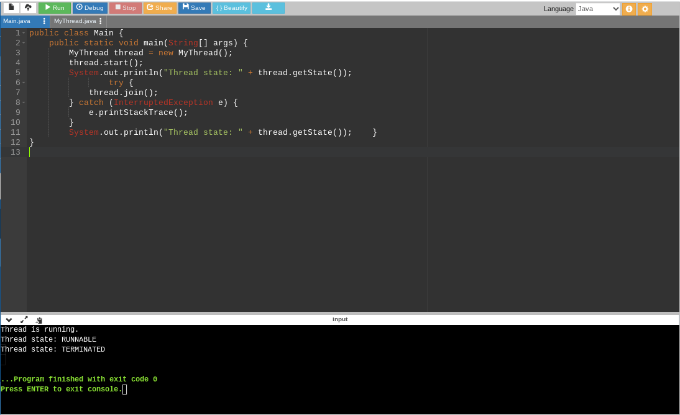The height and width of the screenshot is (415, 680).
Task: Open Main.java tab options menu dots
Action: tap(44, 21)
